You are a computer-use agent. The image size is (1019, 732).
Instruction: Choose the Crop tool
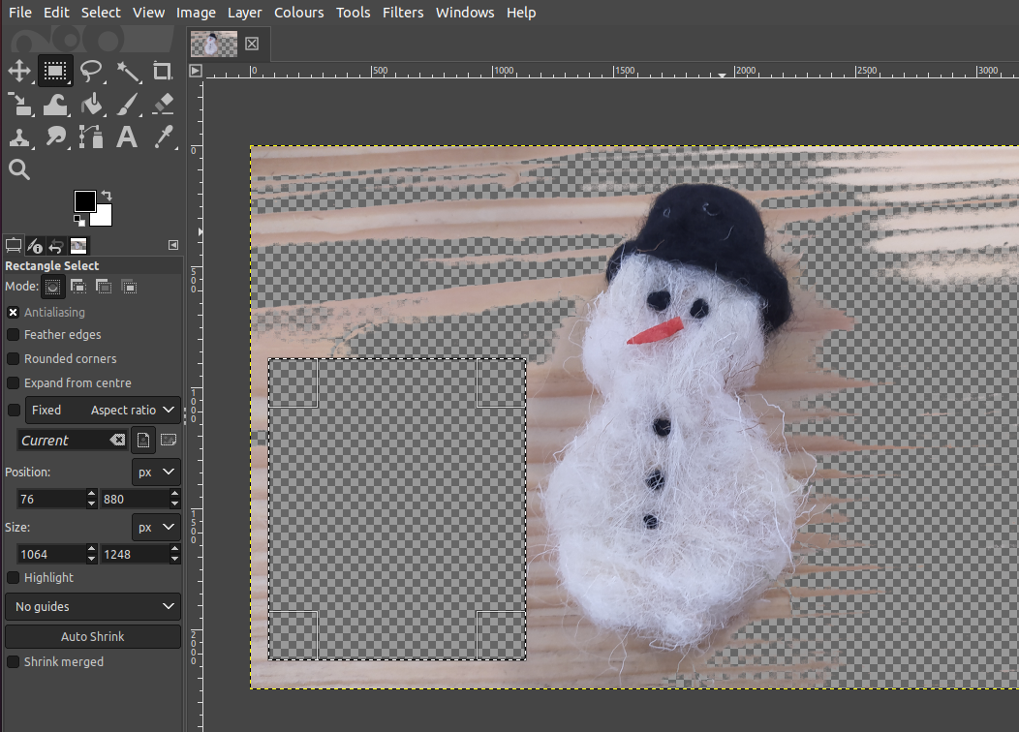(x=162, y=71)
